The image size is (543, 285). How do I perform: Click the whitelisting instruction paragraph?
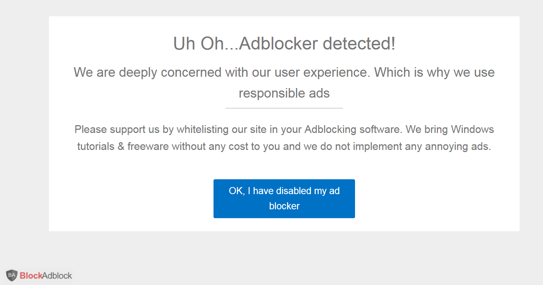(284, 138)
